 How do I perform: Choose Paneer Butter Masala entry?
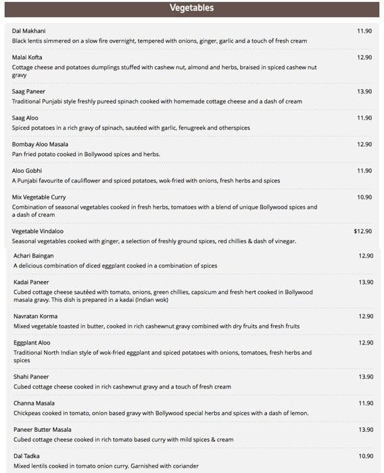point(43,430)
